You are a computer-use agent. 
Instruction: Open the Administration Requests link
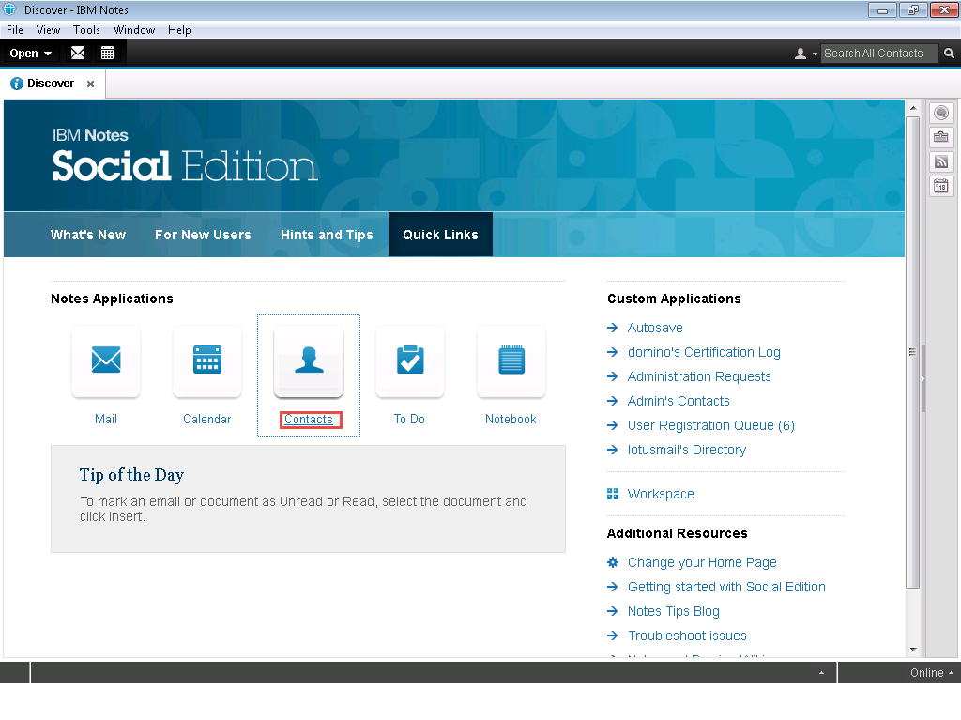[699, 376]
